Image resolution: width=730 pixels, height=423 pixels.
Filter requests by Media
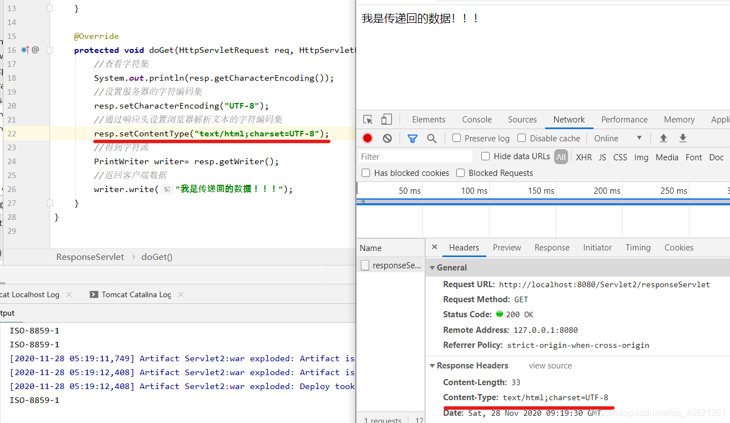point(667,158)
